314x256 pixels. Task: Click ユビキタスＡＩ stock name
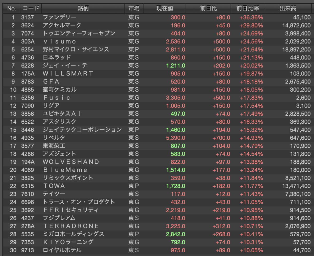(62, 114)
